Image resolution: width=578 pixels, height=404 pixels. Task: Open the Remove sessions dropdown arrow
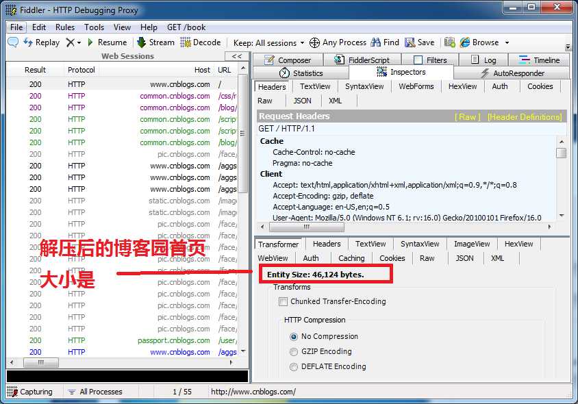tap(79, 42)
